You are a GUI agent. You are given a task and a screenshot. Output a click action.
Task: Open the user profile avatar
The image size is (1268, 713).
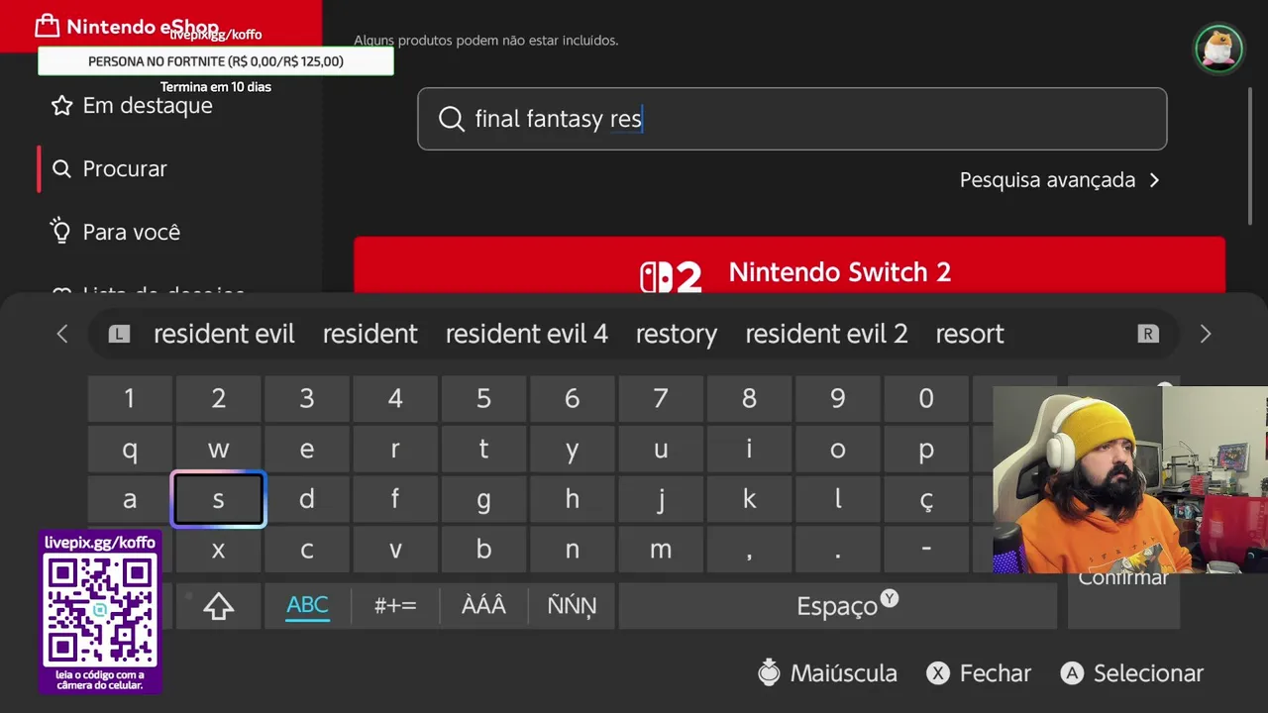[1218, 49]
